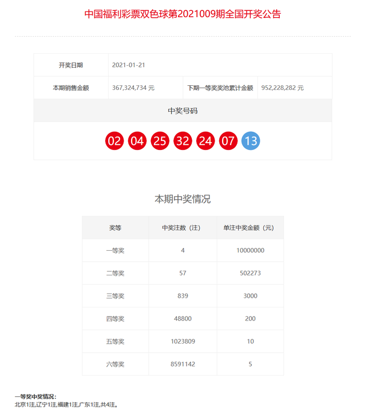Click sixth prize amount 5
Viewport: 372px width, 414px height.
250,364
